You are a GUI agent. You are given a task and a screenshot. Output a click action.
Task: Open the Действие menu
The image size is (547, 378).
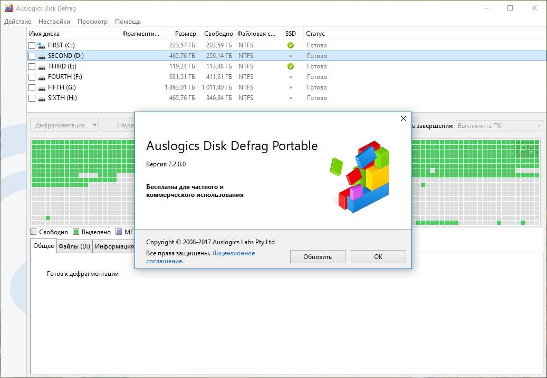click(x=18, y=22)
